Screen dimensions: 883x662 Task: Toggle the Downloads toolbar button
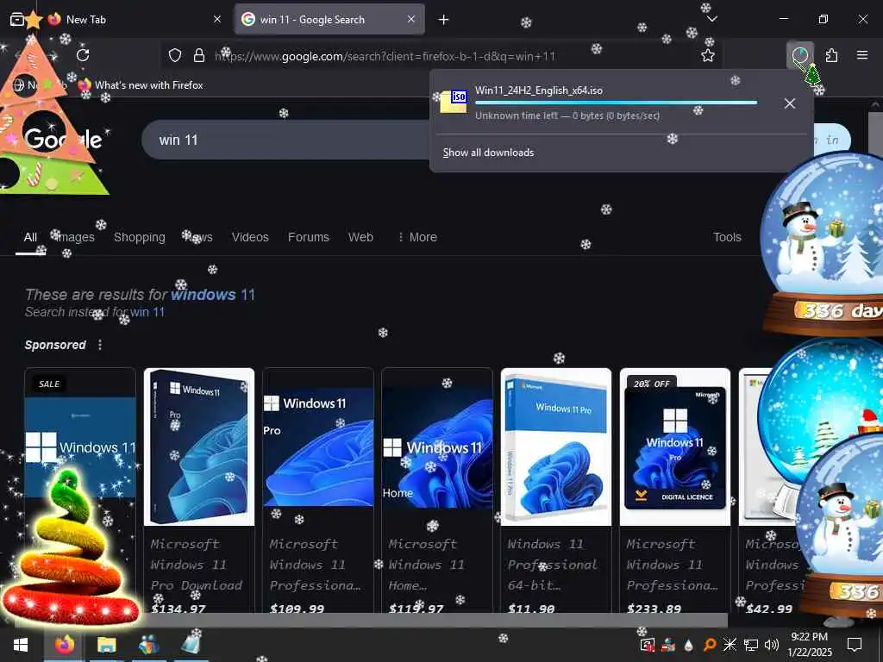click(800, 56)
